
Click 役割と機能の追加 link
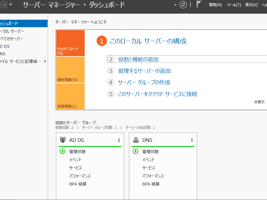138,59
